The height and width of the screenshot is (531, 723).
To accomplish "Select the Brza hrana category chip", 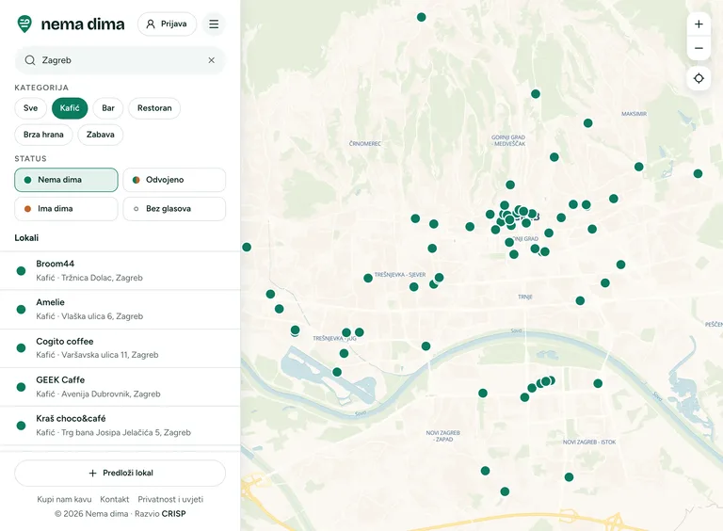I will pyautogui.click(x=43, y=135).
